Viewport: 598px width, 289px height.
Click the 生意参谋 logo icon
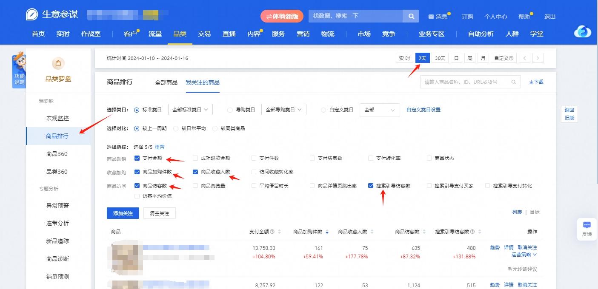[32, 14]
